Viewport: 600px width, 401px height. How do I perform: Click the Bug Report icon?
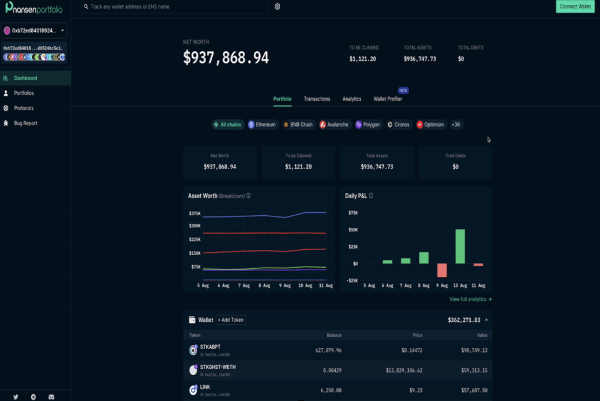pyautogui.click(x=6, y=122)
